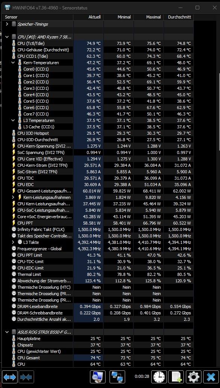Image resolution: width=220 pixels, height=388 pixels.
Task: Reset the min/max values clock icon
Action: point(159,377)
